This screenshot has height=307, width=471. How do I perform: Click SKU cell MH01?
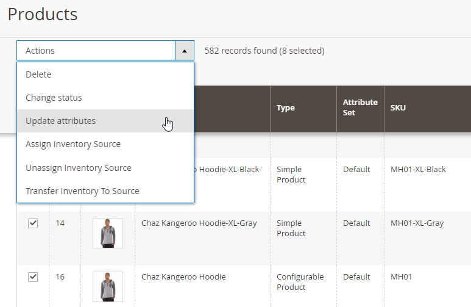401,277
